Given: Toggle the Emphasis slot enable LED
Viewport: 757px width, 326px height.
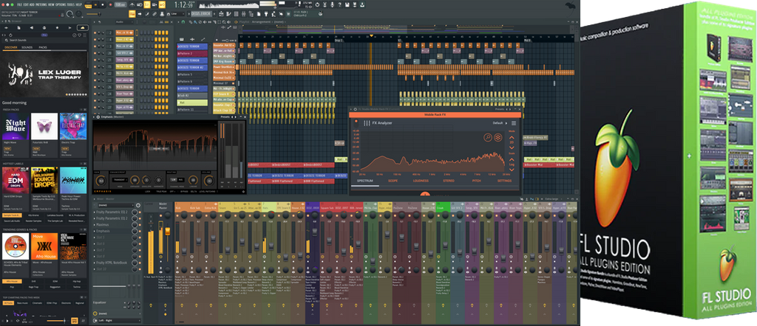Looking at the screenshot, I should (x=139, y=231).
